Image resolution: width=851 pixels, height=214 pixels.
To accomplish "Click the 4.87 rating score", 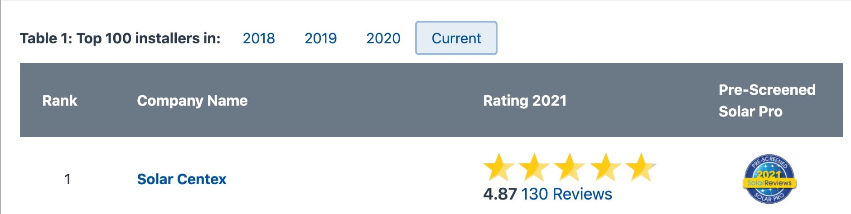I will pos(500,194).
